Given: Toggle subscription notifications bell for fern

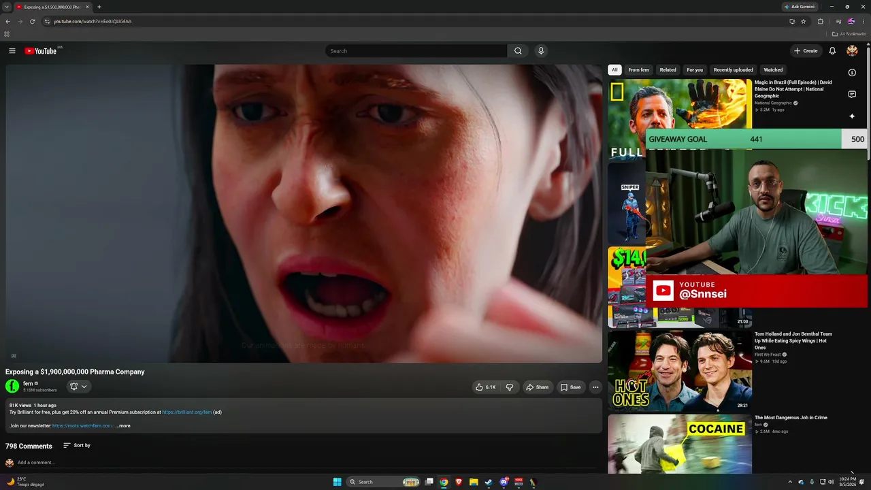Looking at the screenshot, I should tap(78, 387).
